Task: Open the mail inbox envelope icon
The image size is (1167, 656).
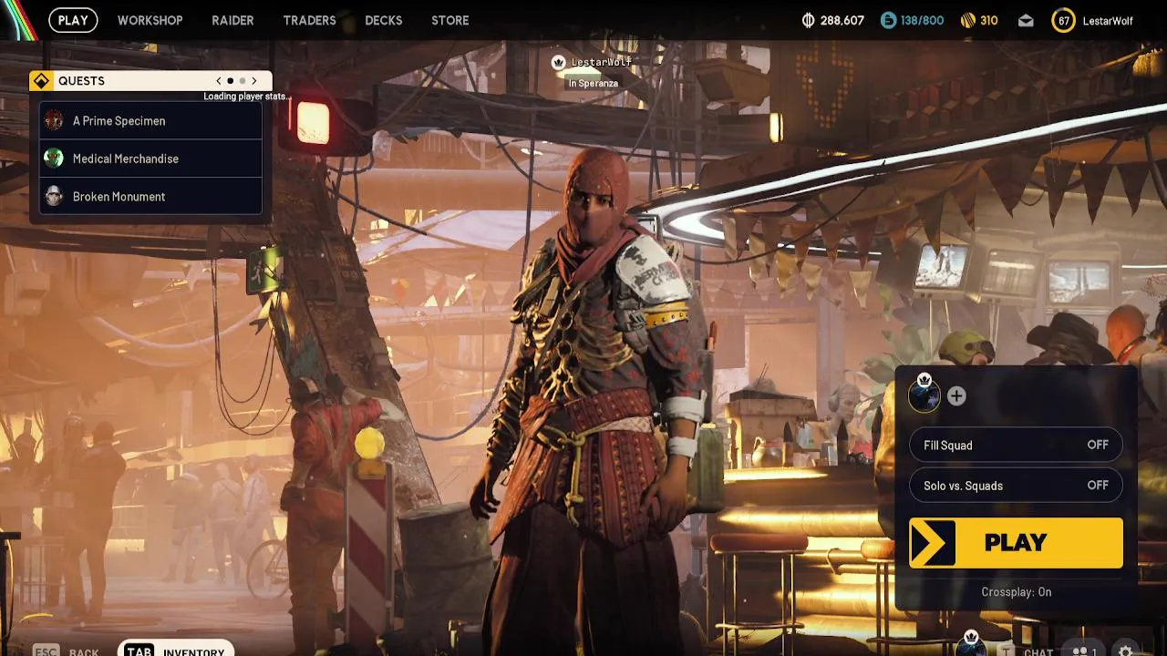Action: 1026,20
